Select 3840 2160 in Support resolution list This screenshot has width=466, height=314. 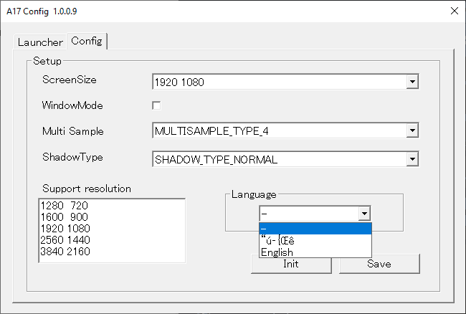point(65,252)
